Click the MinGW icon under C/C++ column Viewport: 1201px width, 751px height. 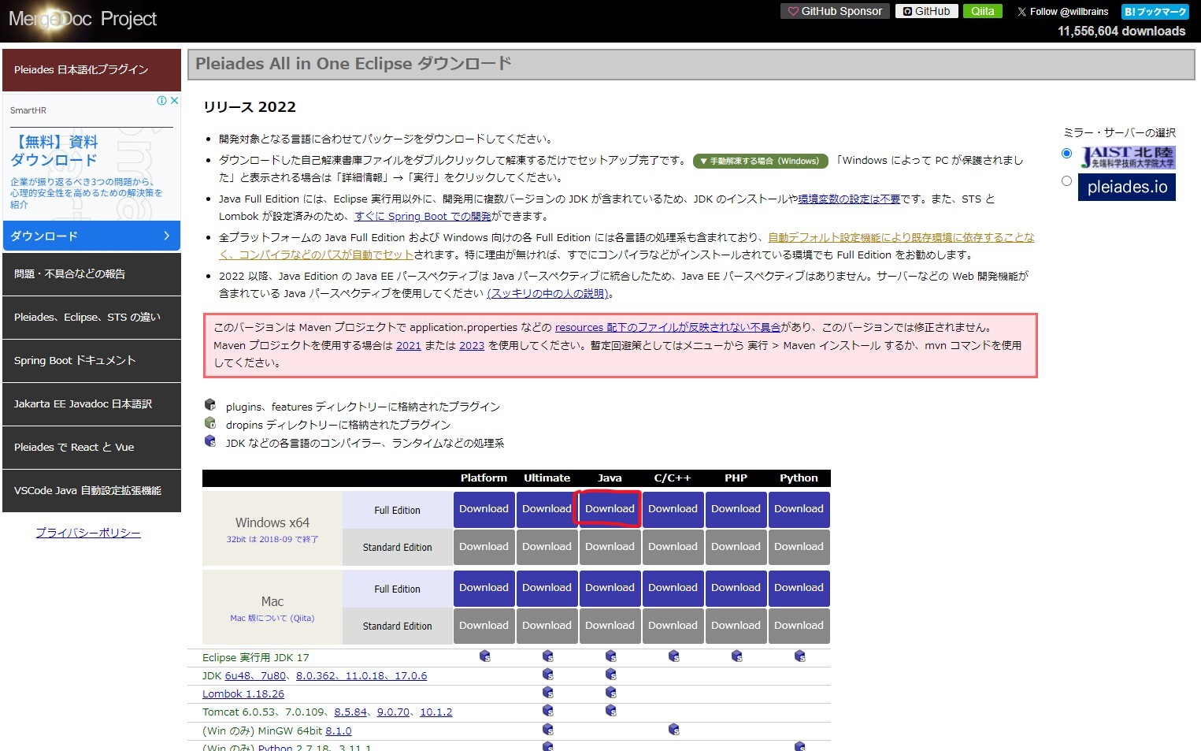coord(673,730)
